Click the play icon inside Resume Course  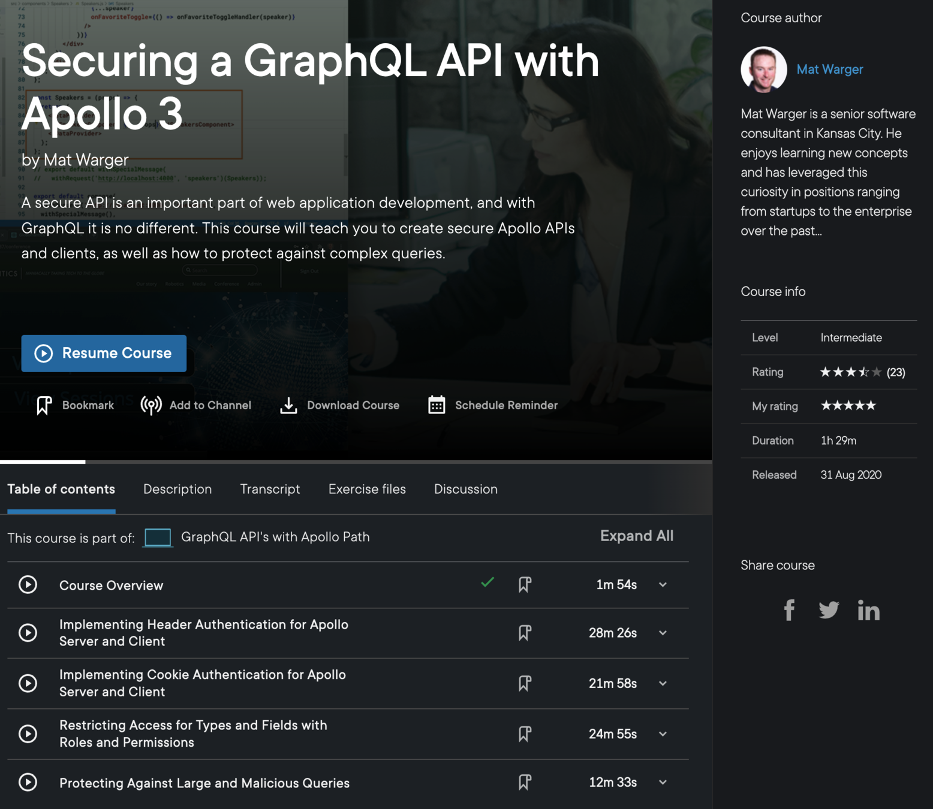pos(43,353)
